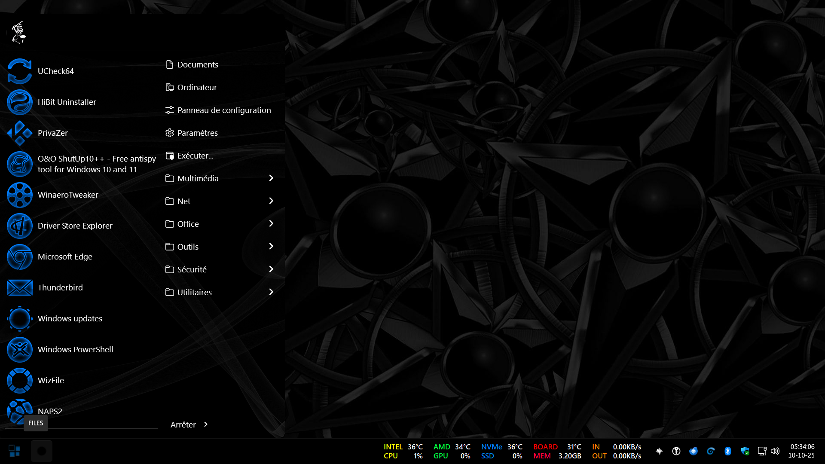Open Paramètres settings entry
This screenshot has height=464, width=825.
pyautogui.click(x=197, y=133)
